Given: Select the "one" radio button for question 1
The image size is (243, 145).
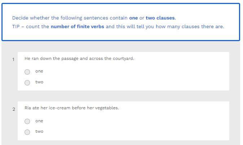Looking at the screenshot, I should click(27, 72).
